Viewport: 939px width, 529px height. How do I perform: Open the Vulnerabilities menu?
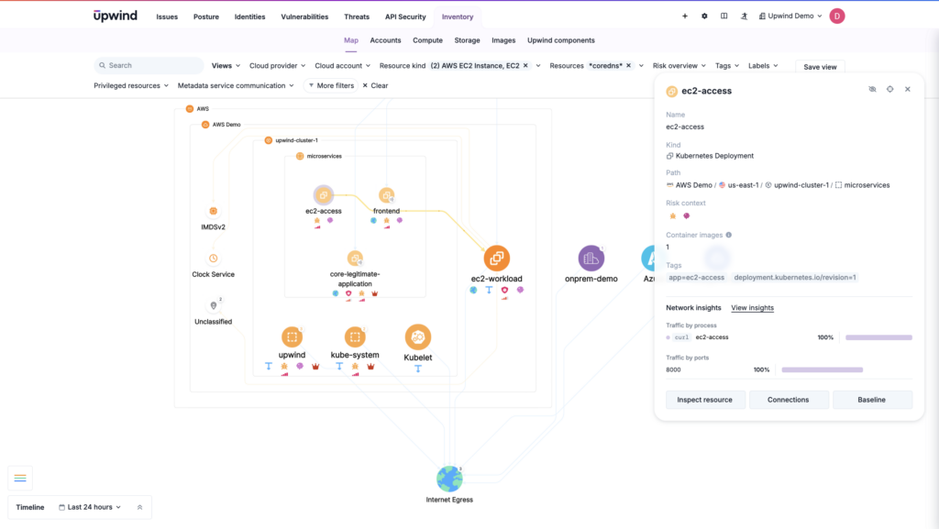[304, 16]
